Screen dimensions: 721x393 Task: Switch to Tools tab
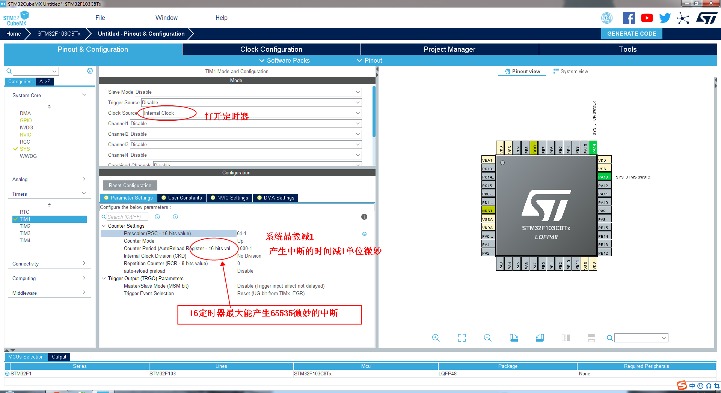pyautogui.click(x=628, y=49)
